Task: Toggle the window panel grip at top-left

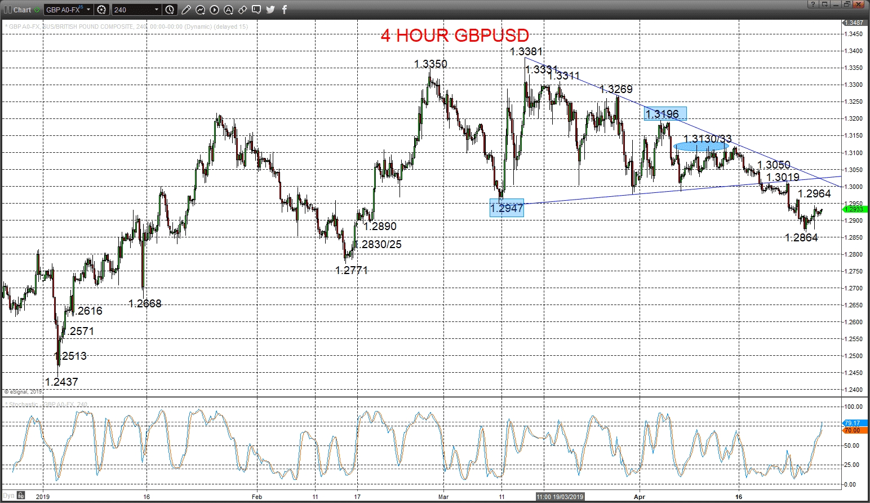Action: click(x=8, y=10)
